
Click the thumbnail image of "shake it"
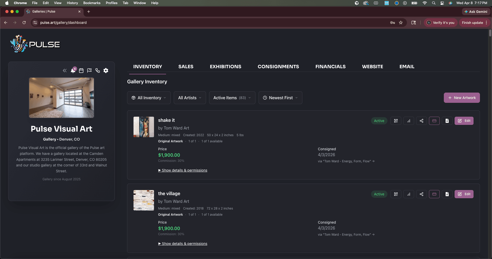tap(143, 127)
